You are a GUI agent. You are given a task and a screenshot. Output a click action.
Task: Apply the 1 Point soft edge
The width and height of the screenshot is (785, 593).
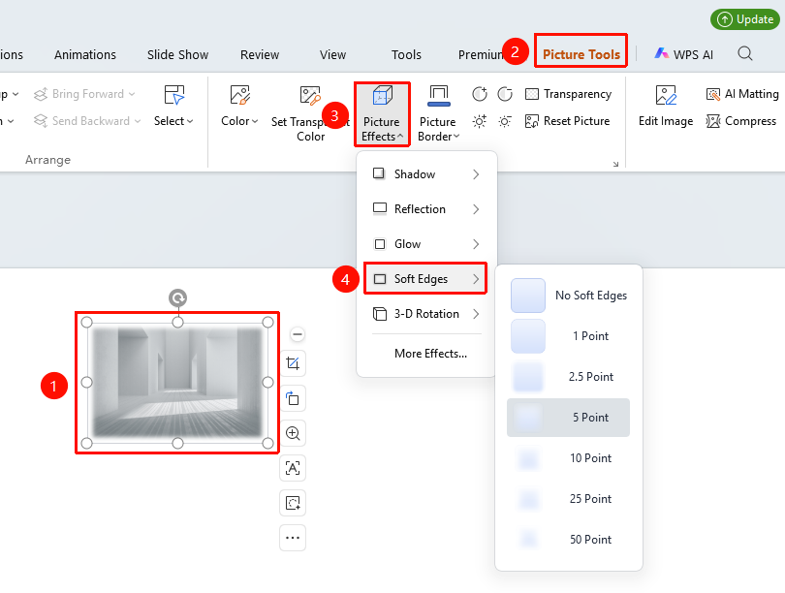(x=568, y=336)
